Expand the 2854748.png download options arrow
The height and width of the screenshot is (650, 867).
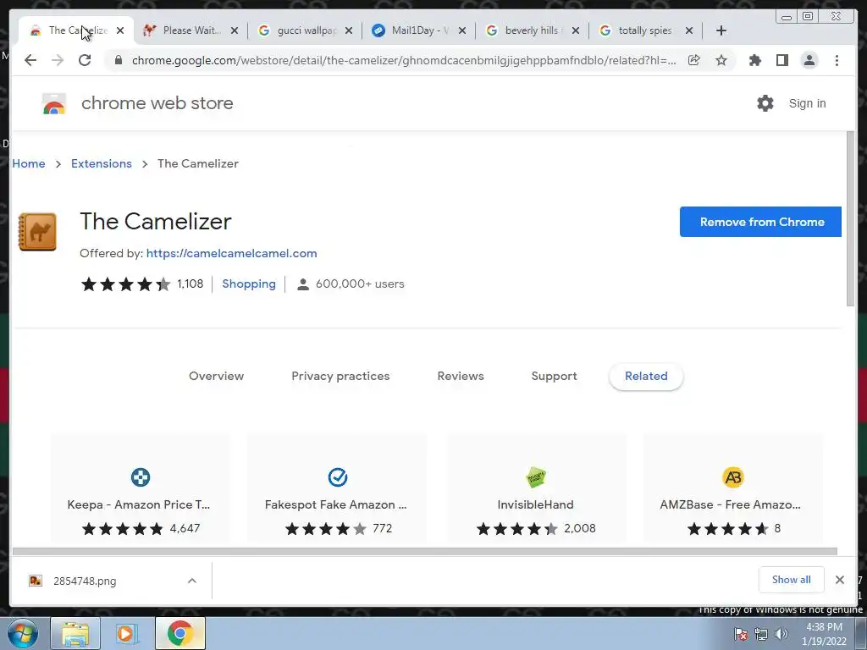(x=192, y=581)
